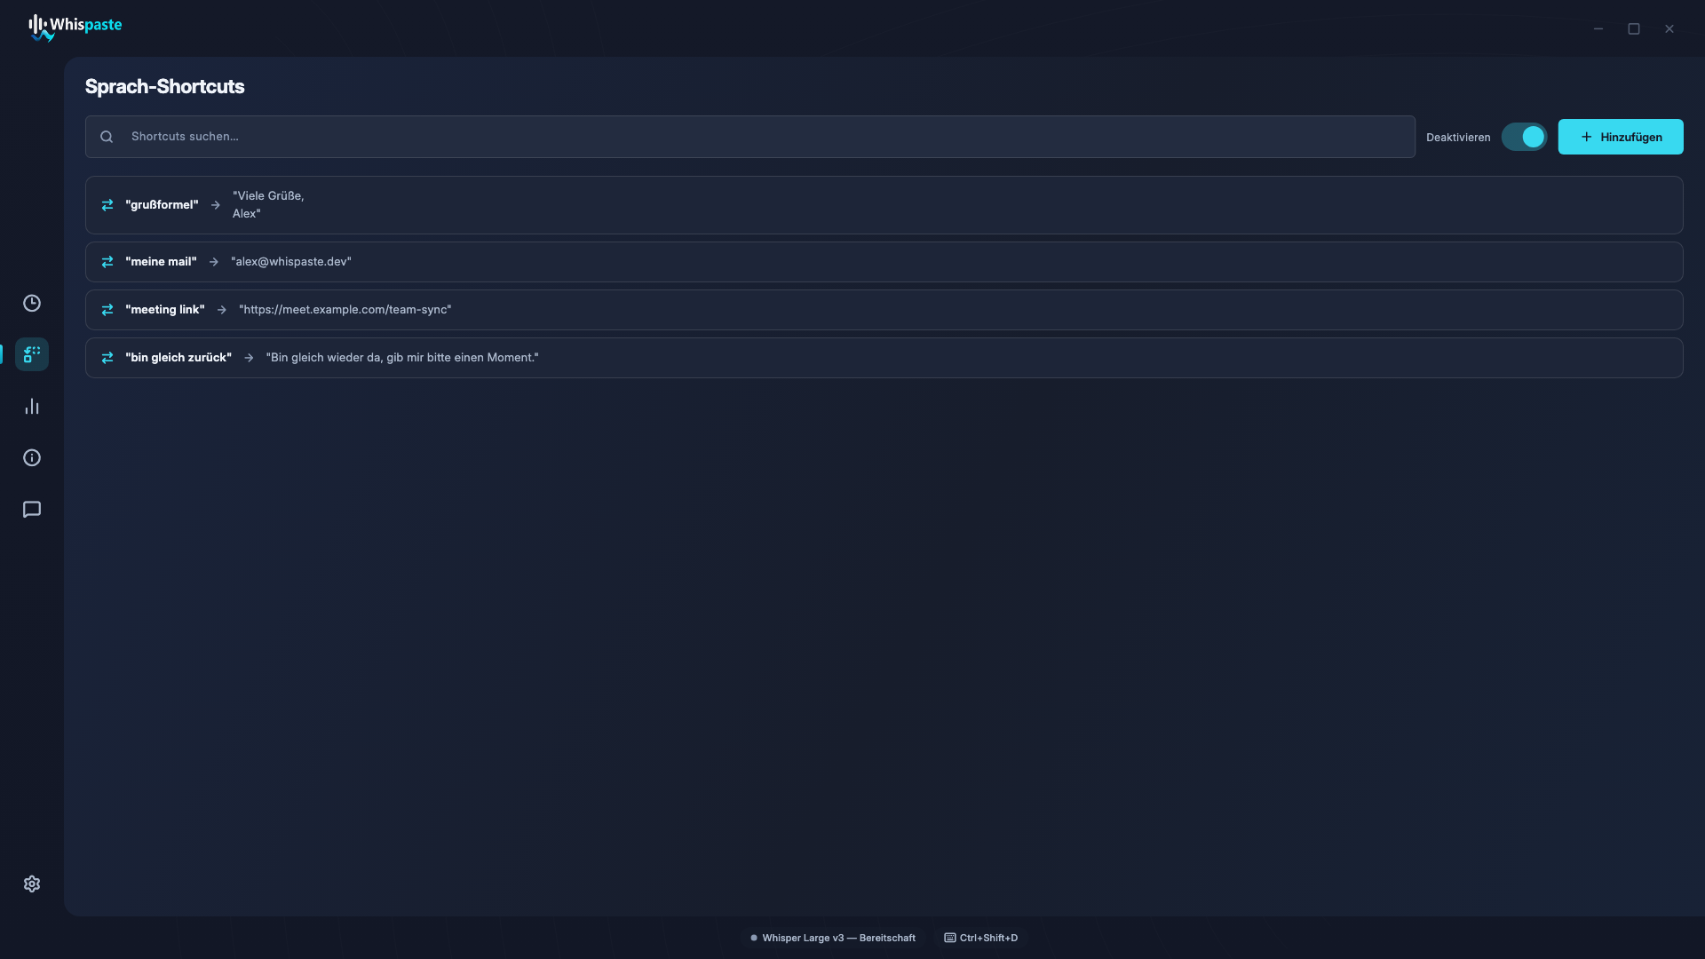The height and width of the screenshot is (959, 1705).
Task: Maximize the Whispaste window
Action: coord(1634,28)
